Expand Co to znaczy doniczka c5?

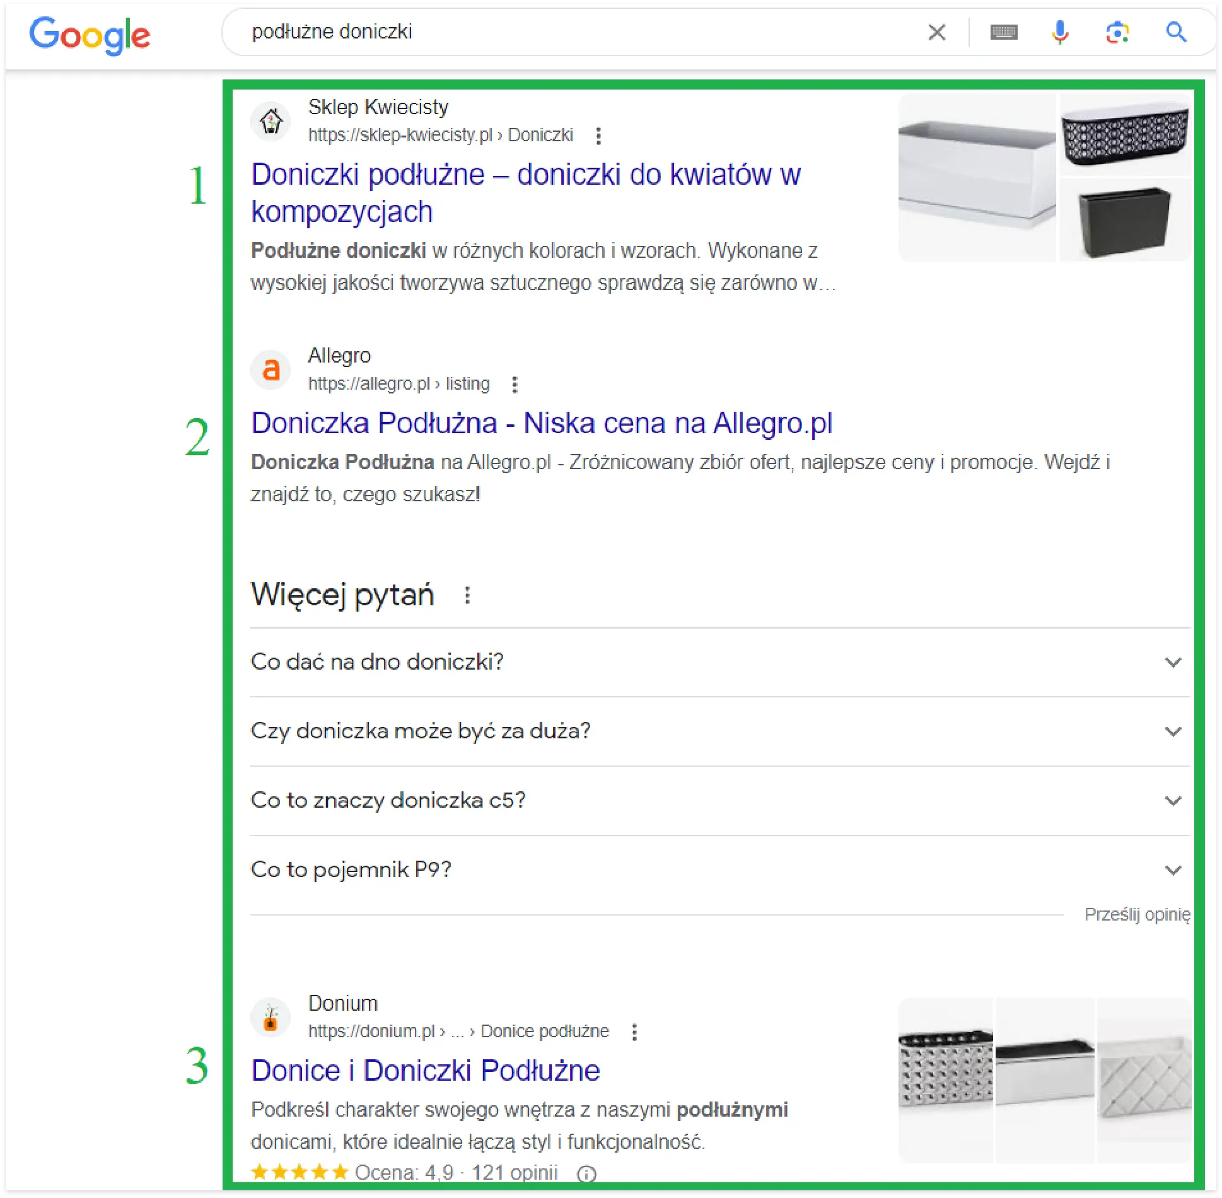pyautogui.click(x=719, y=801)
